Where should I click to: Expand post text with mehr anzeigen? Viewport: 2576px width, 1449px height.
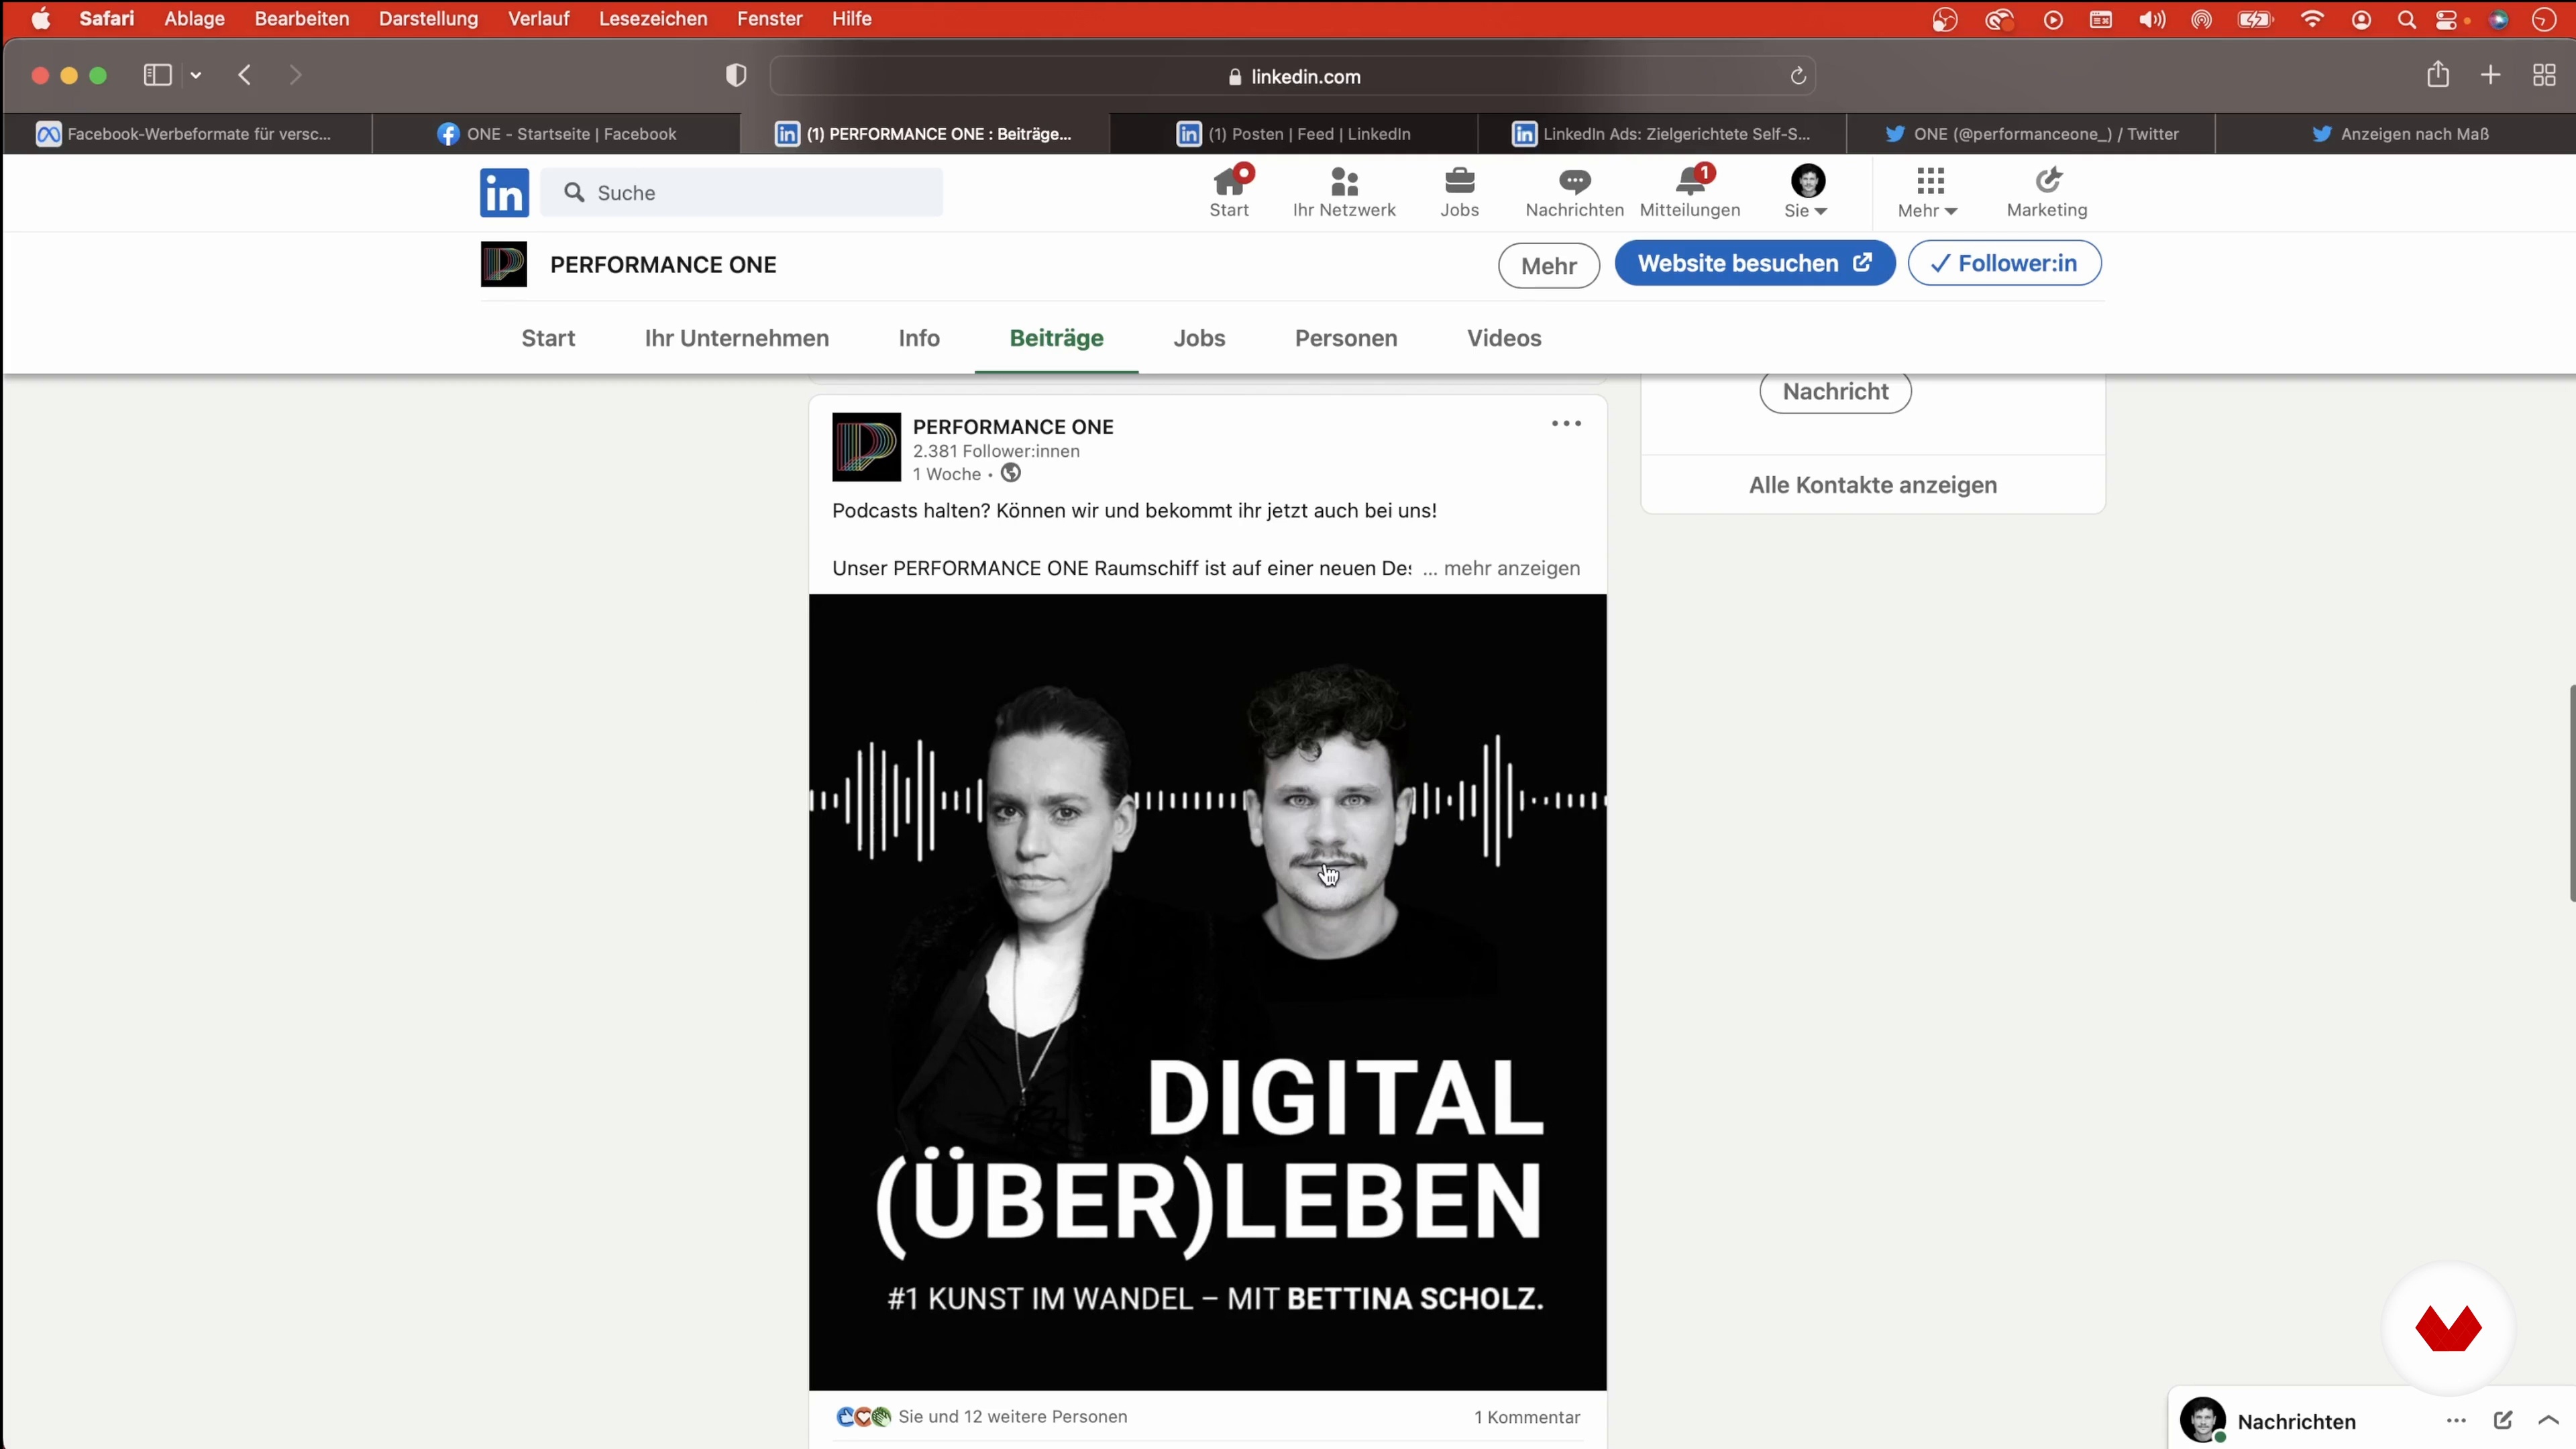[1512, 568]
